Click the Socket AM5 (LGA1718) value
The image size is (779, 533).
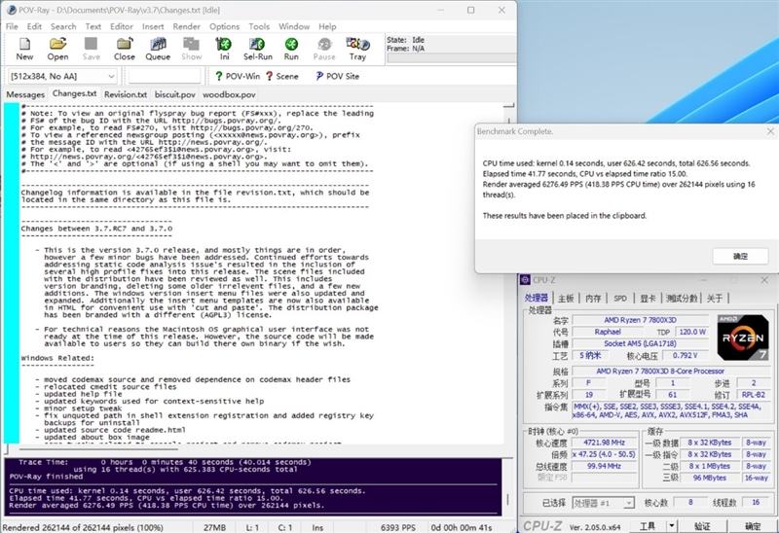coord(640,343)
